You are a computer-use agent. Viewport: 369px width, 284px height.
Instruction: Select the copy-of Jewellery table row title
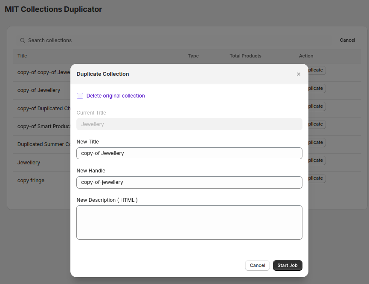coord(38,90)
